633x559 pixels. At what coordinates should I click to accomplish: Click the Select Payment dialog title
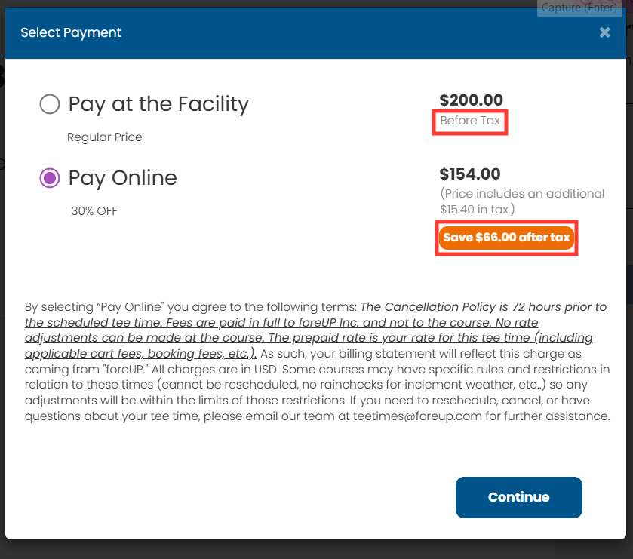(x=71, y=32)
